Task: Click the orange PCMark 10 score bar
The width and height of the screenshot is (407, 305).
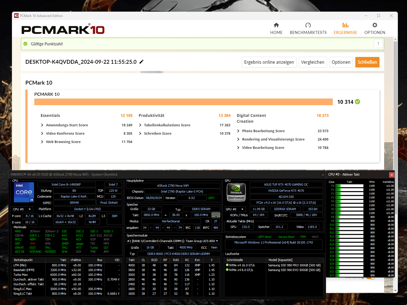Action: pyautogui.click(x=183, y=102)
